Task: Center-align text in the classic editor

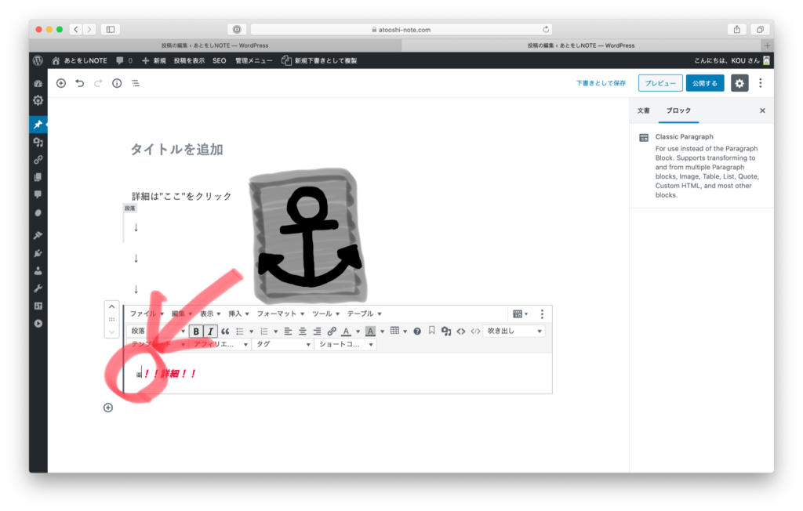Action: click(302, 331)
